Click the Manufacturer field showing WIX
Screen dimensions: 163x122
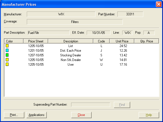61,14
